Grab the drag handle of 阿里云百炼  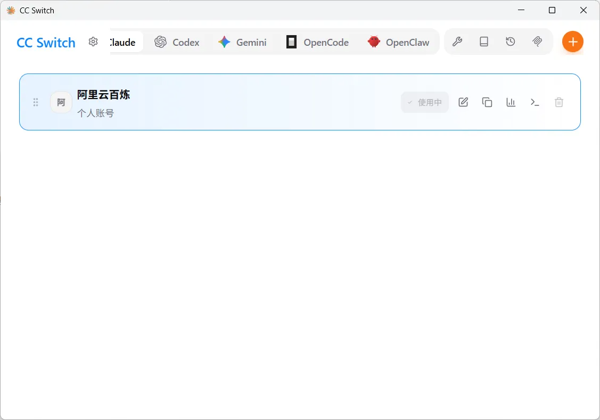point(36,102)
